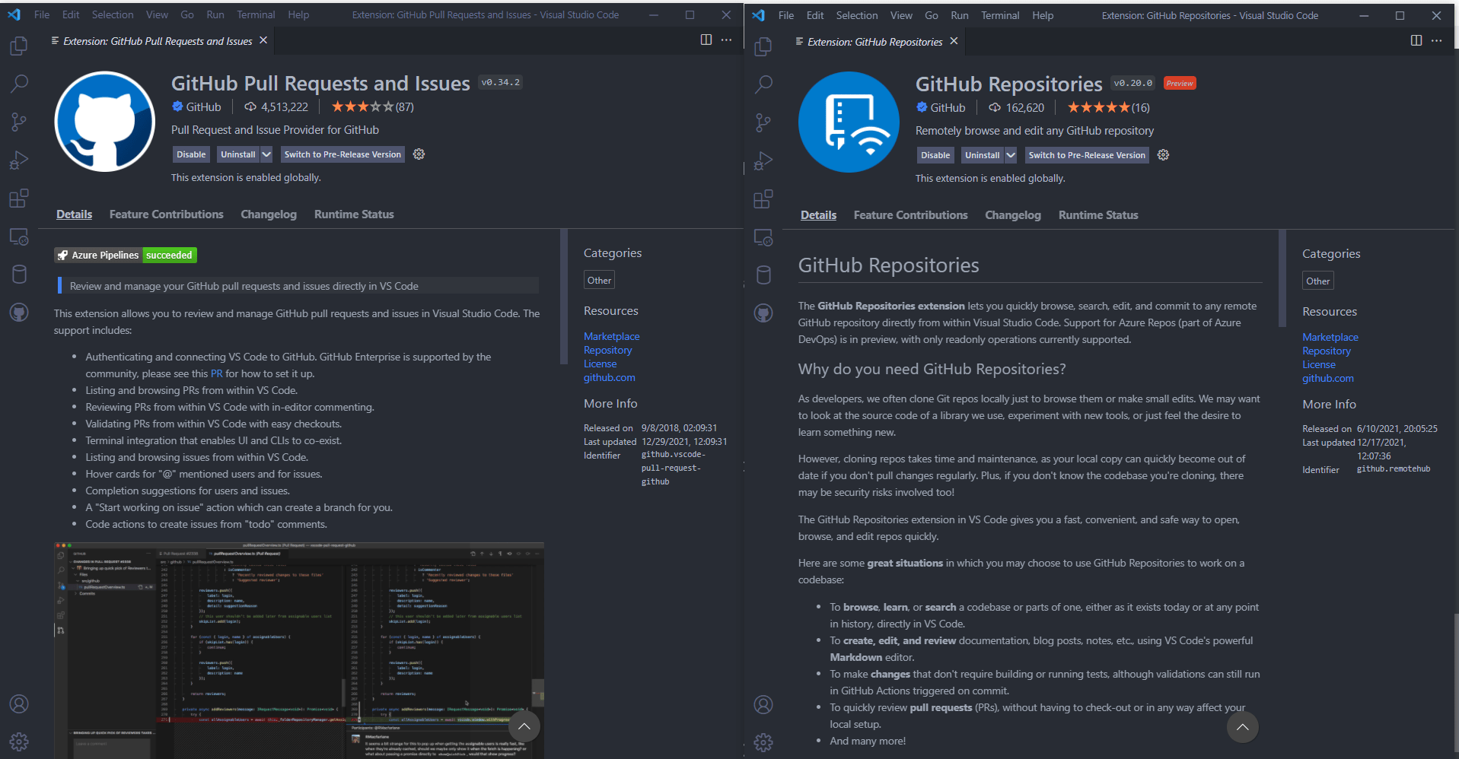Open Marketplace link for Pull Requests extension
Screen dimensions: 1459x759
coord(612,336)
